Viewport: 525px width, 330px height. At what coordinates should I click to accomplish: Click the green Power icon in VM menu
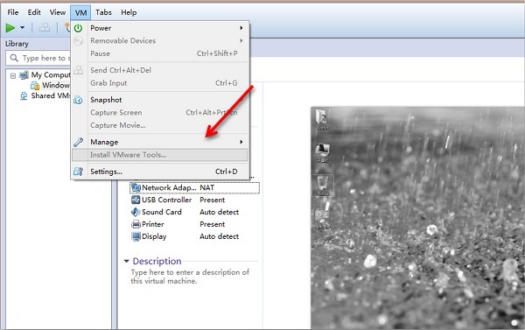pos(78,28)
